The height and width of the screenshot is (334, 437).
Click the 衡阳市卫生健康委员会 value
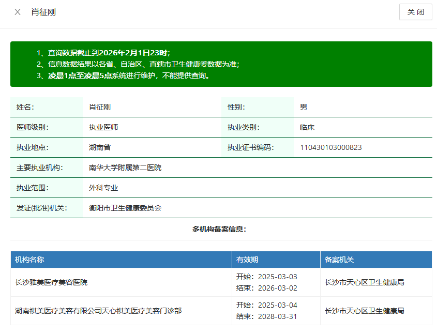[x=125, y=208]
